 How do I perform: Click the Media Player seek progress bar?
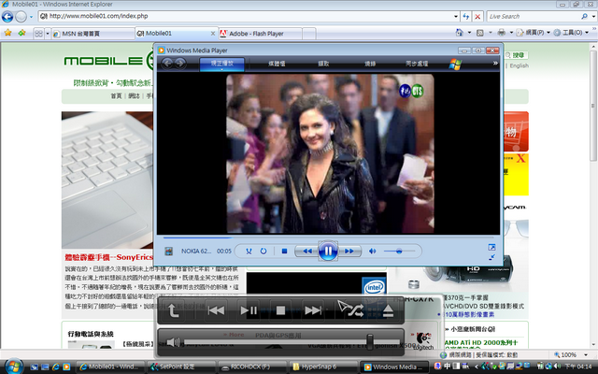pyautogui.click(x=328, y=237)
